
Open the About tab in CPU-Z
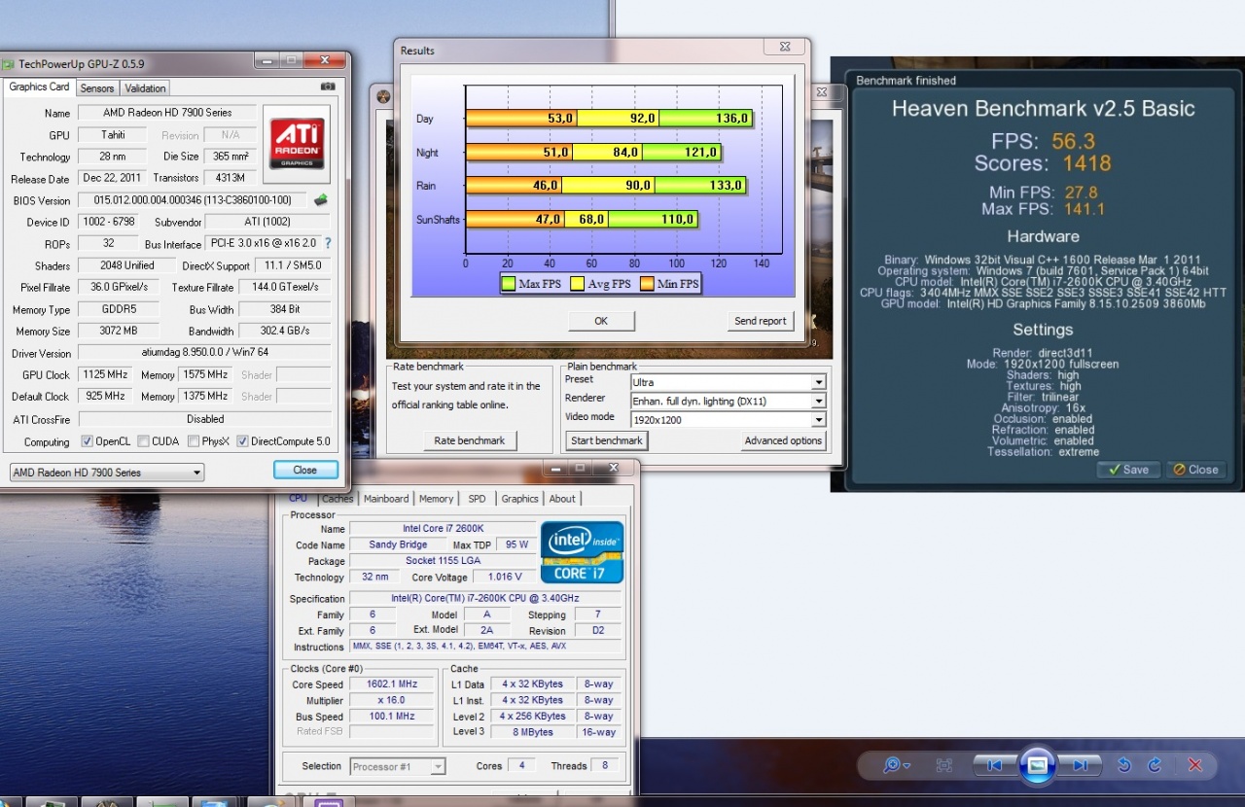pyautogui.click(x=562, y=499)
